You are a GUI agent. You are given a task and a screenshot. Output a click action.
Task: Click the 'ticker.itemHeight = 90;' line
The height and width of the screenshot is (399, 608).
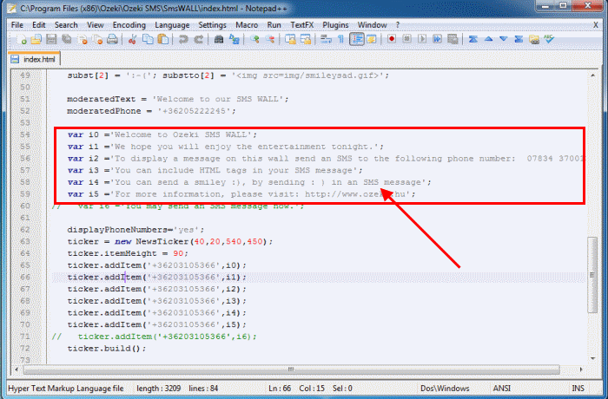128,253
